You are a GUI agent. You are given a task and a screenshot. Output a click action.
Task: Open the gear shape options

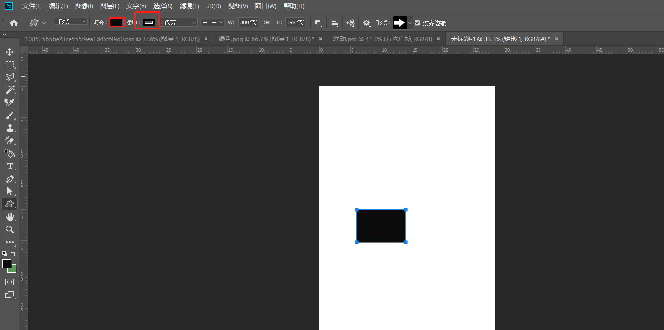(x=367, y=23)
